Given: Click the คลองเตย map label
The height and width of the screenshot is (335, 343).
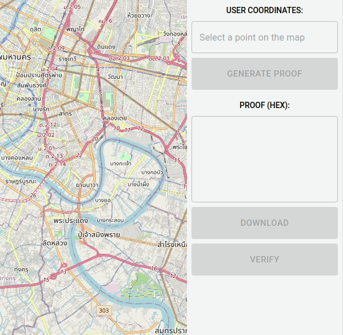Looking at the screenshot, I should (115, 118).
